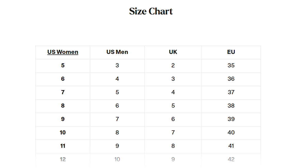
Task: Select US Women size 10 cell
Action: [x=63, y=133]
